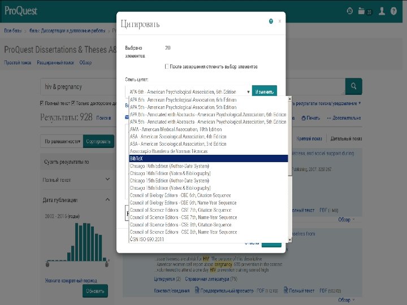This screenshot has height=305, width=407.
Task: Click the Изменить button
Action: tap(264, 92)
